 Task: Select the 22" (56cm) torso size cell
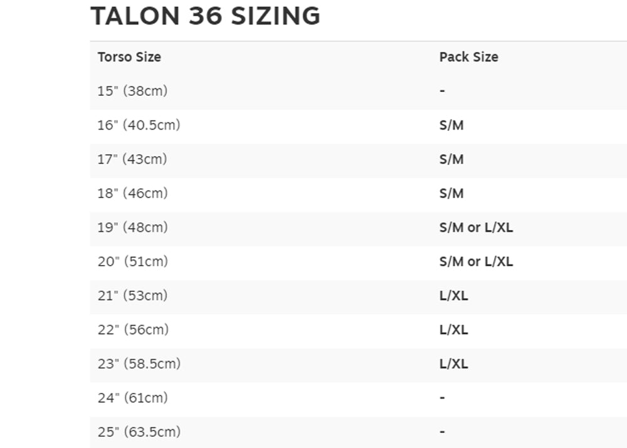click(x=132, y=330)
